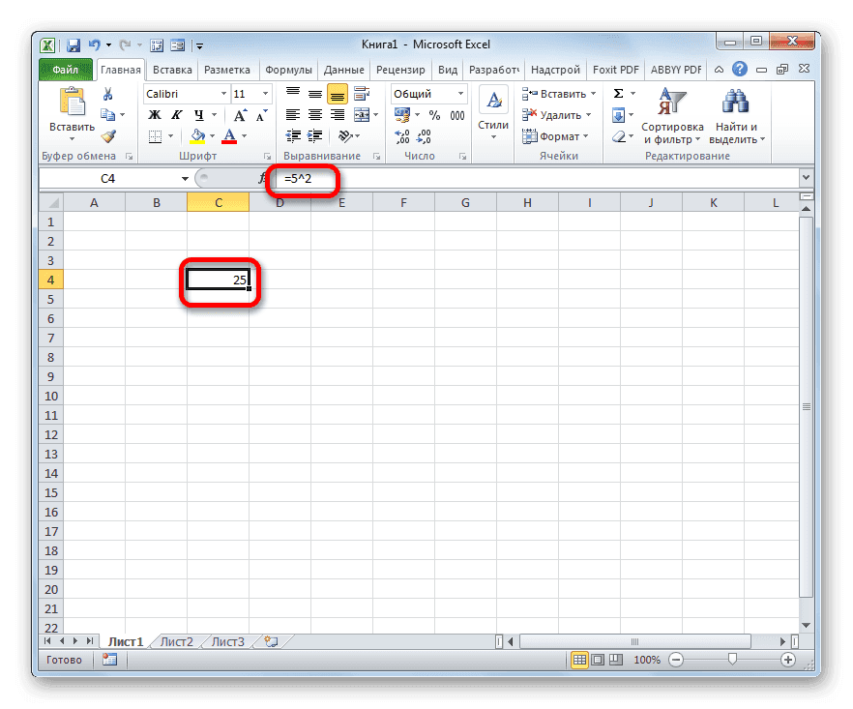Open the fill color dropdown arrow
This screenshot has width=853, height=709.
point(211,135)
